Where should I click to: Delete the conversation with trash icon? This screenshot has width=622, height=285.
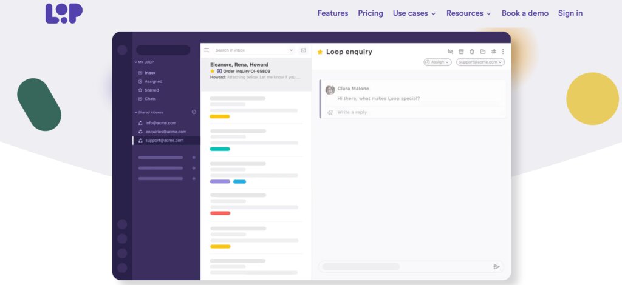click(472, 52)
